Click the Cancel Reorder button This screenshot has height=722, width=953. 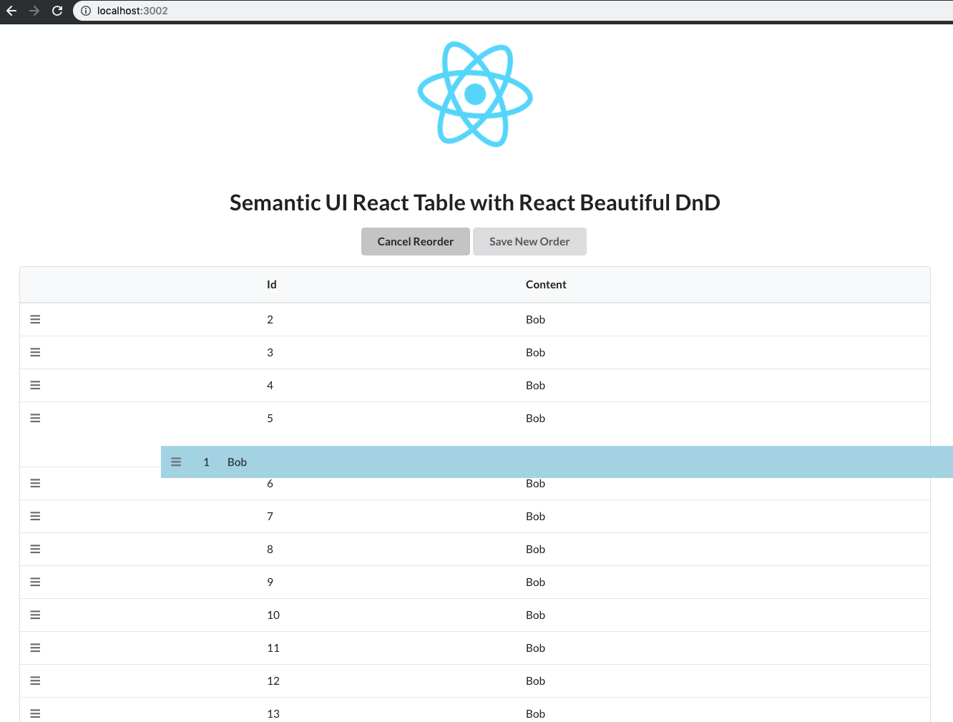click(416, 241)
